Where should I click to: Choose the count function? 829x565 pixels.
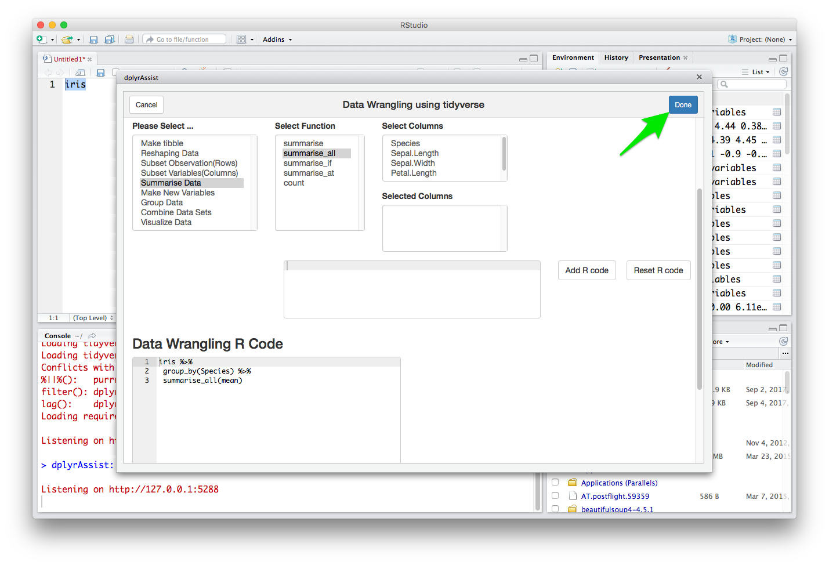[x=317, y=183]
